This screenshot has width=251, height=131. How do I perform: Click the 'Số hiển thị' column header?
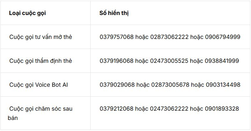[x=114, y=13]
